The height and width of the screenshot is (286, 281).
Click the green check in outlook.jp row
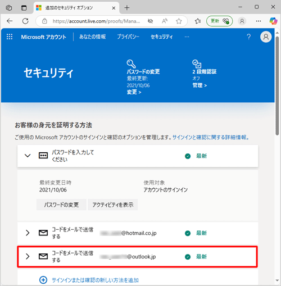point(188,257)
